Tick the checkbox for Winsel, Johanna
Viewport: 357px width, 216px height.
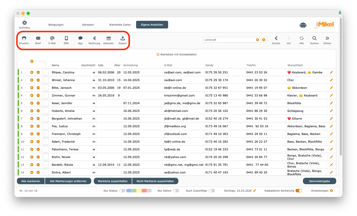tap(46, 80)
